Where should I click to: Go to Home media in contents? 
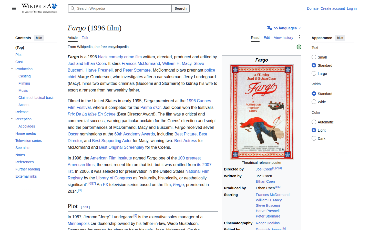coord(25,133)
